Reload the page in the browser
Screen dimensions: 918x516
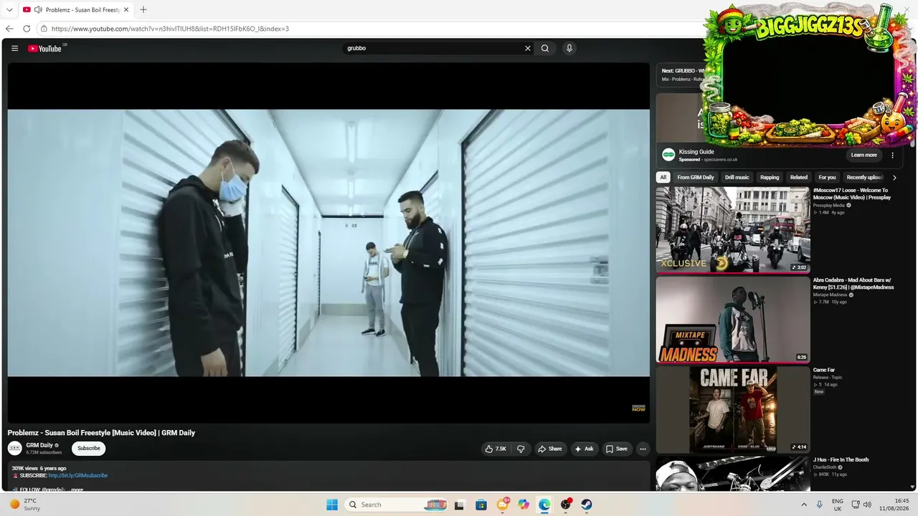27,29
